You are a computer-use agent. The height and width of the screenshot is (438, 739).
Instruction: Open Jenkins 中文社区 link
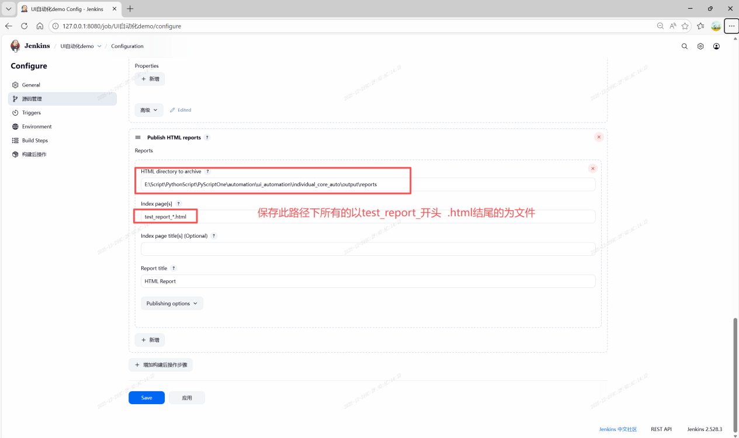(618, 429)
